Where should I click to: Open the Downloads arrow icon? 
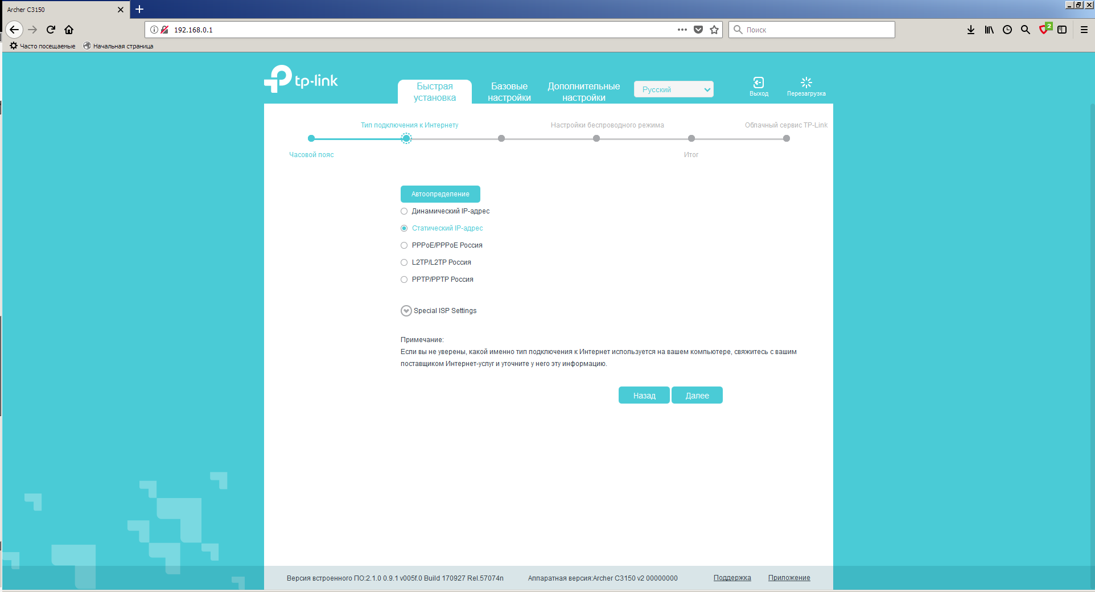click(970, 30)
